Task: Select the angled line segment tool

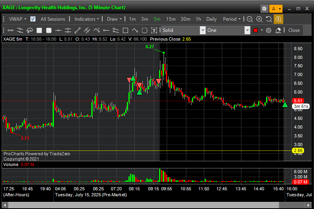Action: [135, 30]
